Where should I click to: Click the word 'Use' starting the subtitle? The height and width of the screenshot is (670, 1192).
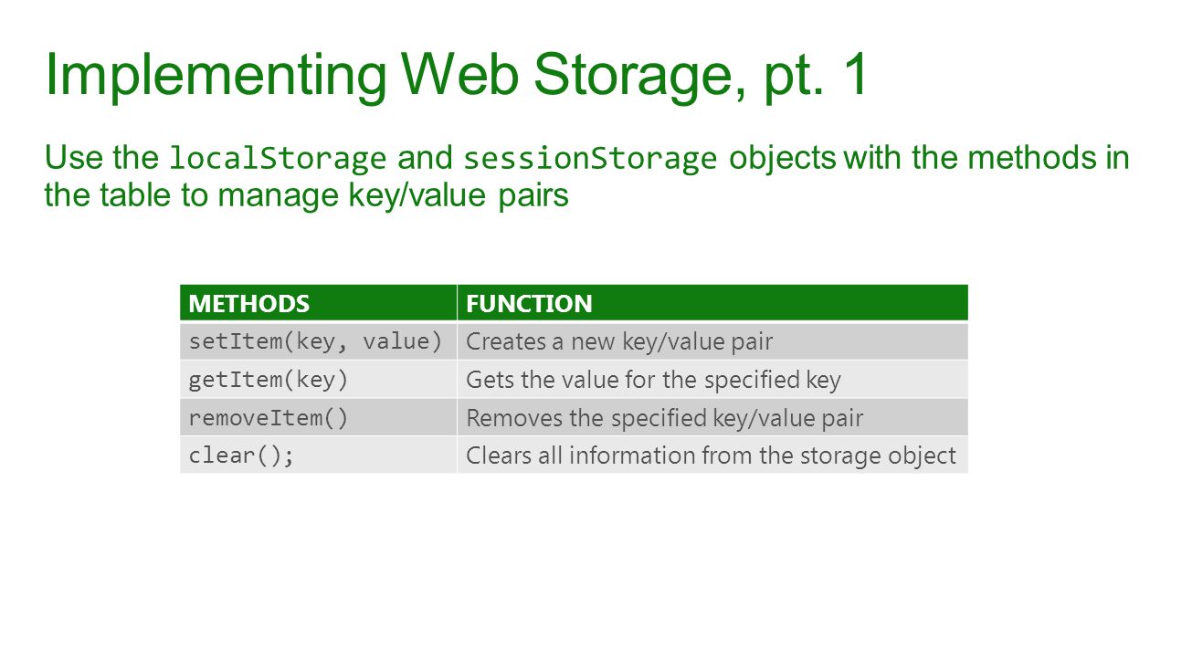[x=74, y=158]
